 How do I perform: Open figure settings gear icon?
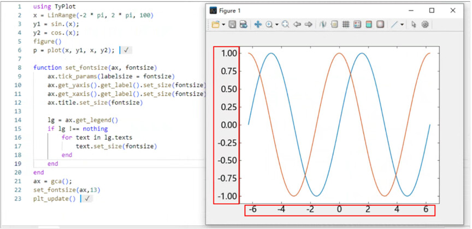424,25
